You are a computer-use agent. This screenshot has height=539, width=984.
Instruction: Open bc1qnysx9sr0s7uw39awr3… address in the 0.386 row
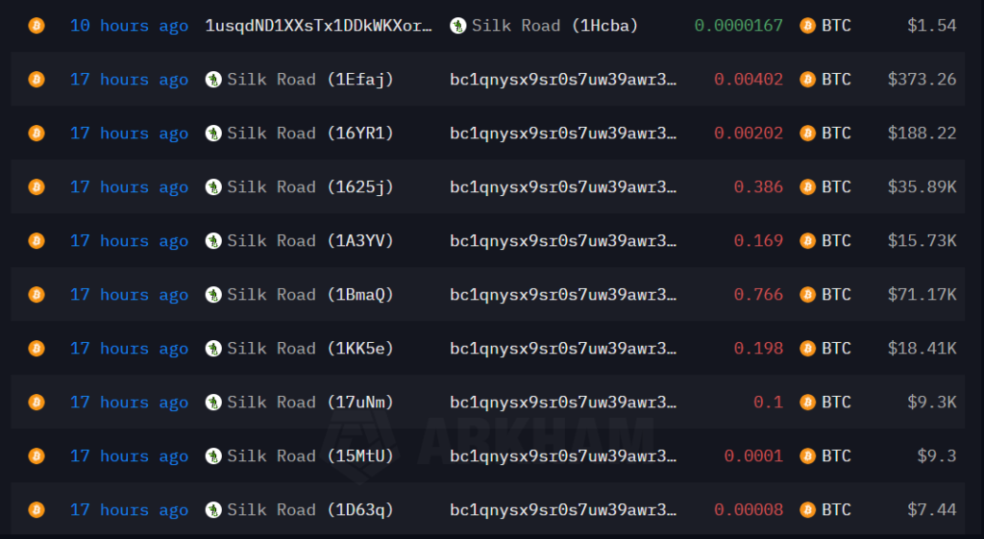tap(563, 187)
